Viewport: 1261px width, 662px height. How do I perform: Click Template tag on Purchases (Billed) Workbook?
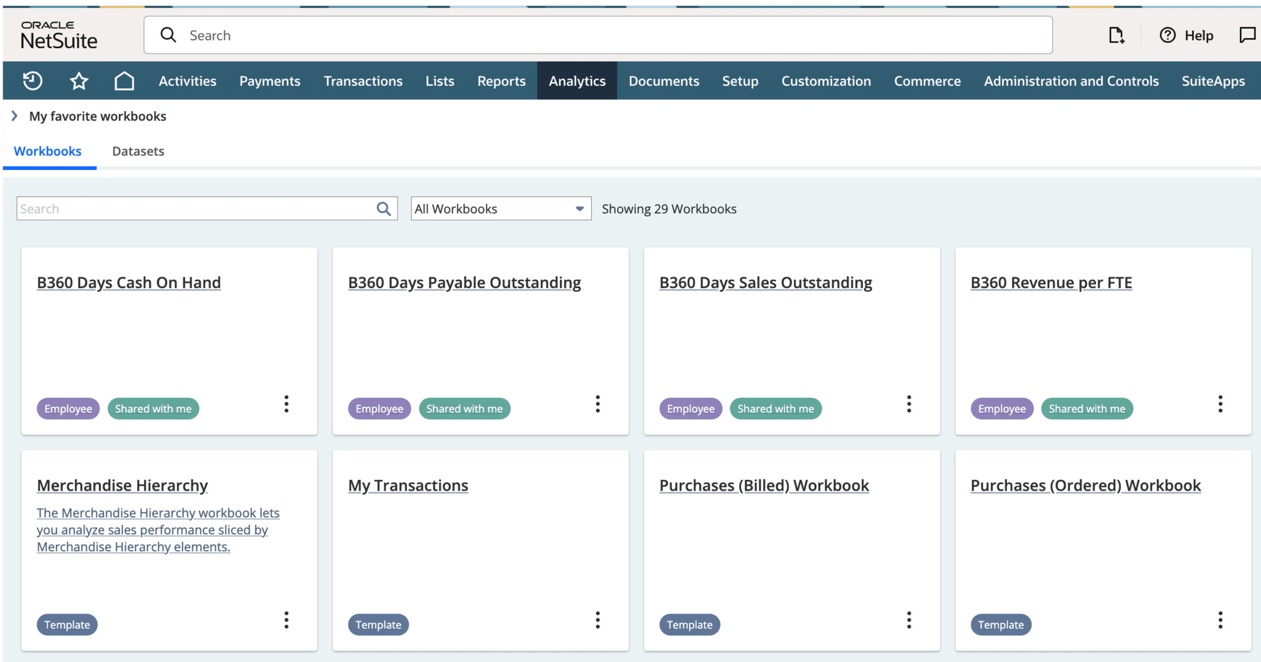click(690, 625)
